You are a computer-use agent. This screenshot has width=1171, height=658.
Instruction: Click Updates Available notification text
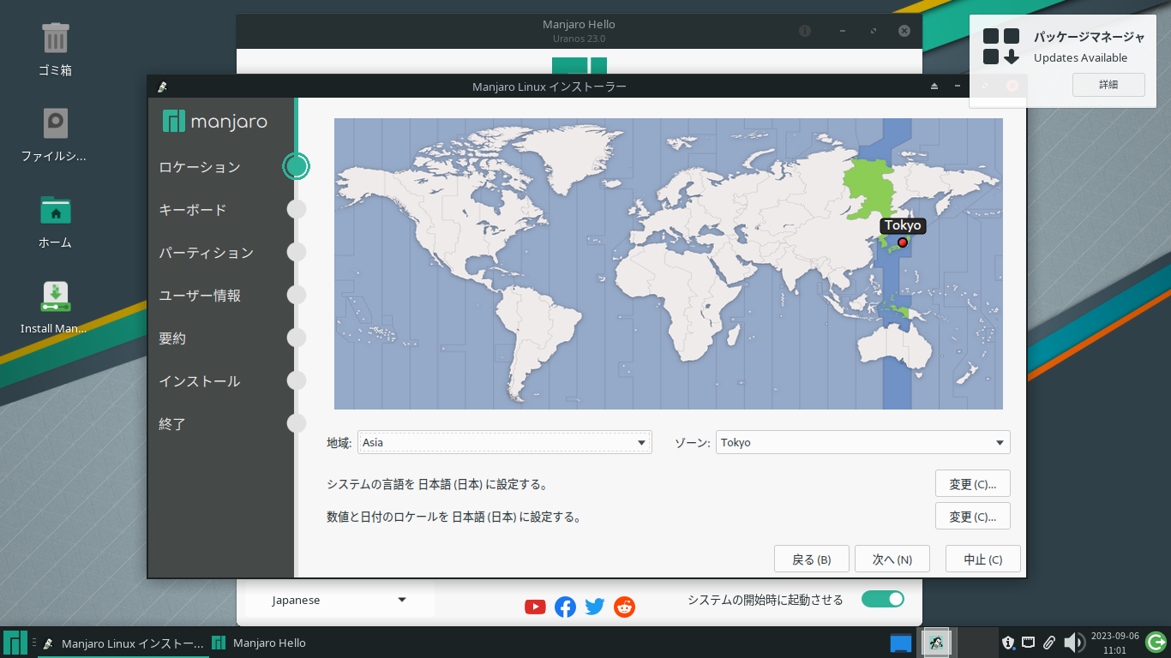click(1080, 58)
